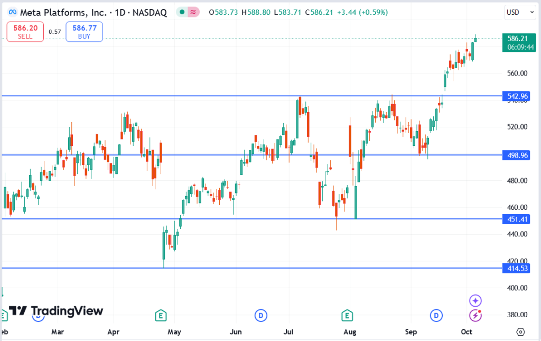Click the Aug label on time axis
Viewport: 541px width, 341px height.
(350, 332)
